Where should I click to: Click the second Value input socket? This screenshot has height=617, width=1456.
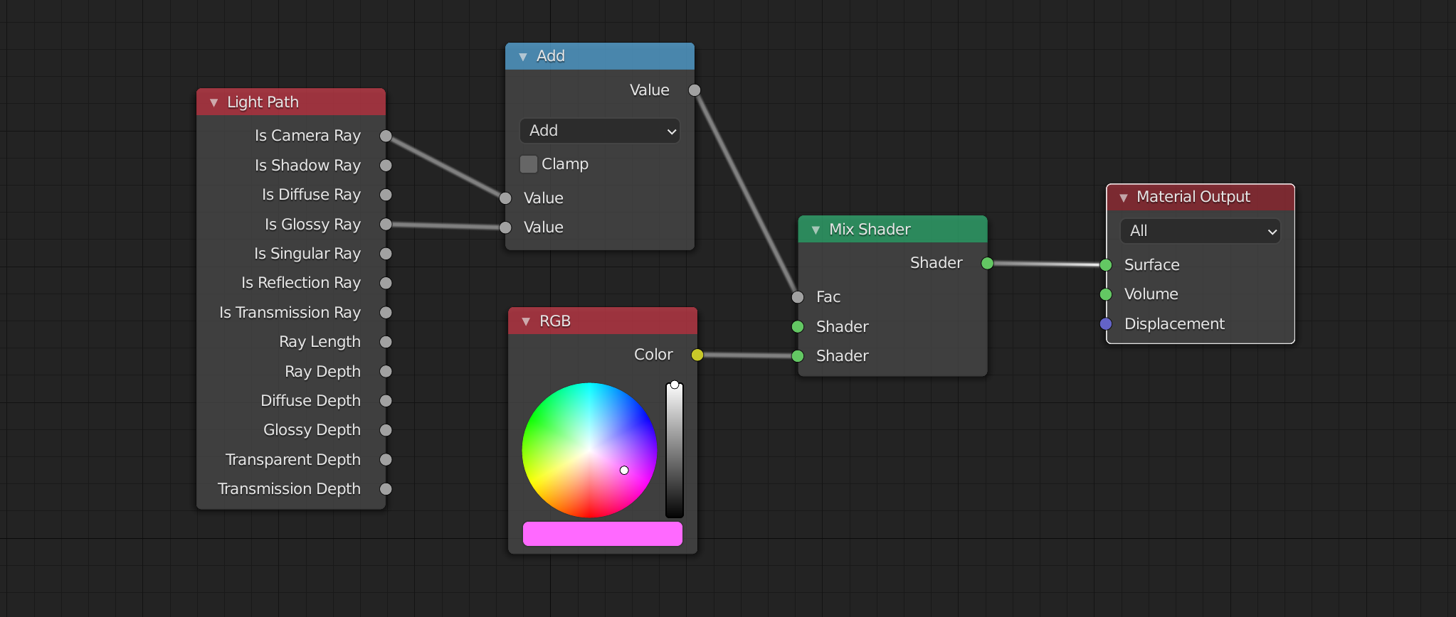[505, 227]
